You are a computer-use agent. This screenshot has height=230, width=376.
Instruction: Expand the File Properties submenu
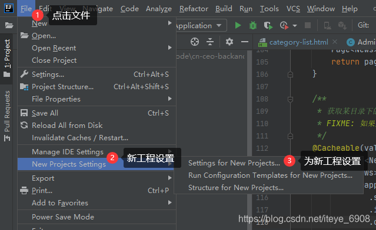click(x=97, y=99)
